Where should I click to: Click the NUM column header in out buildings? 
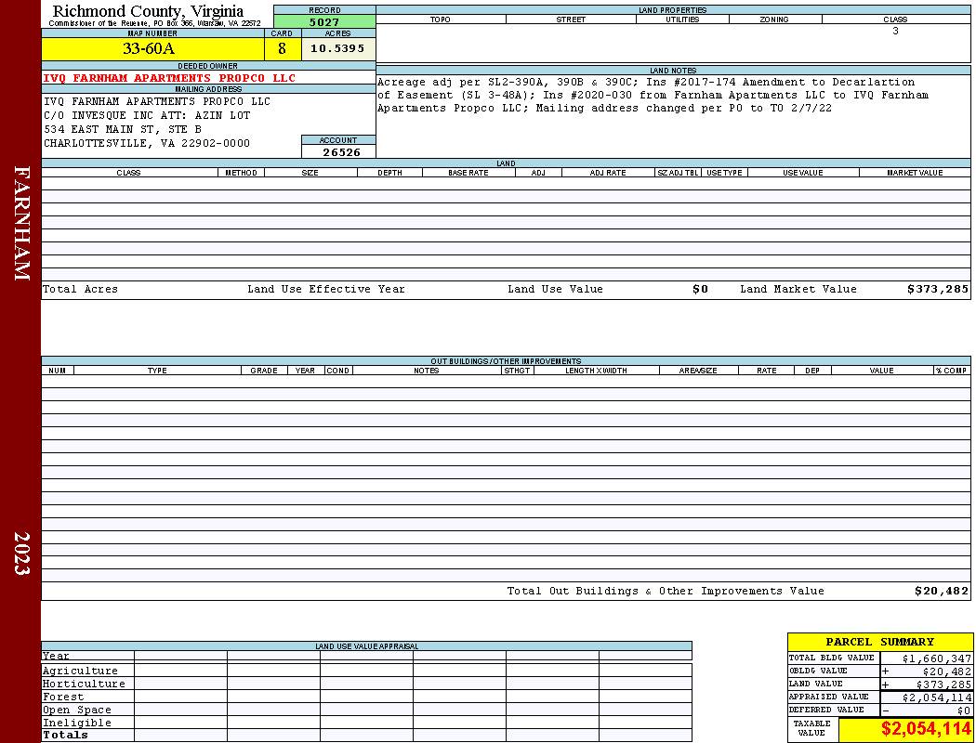pyautogui.click(x=58, y=371)
